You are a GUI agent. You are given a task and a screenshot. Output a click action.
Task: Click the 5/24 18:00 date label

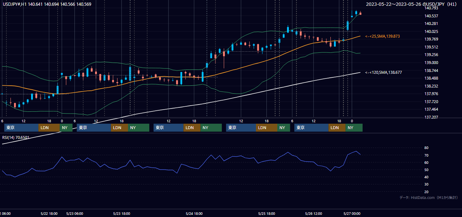point(194,214)
